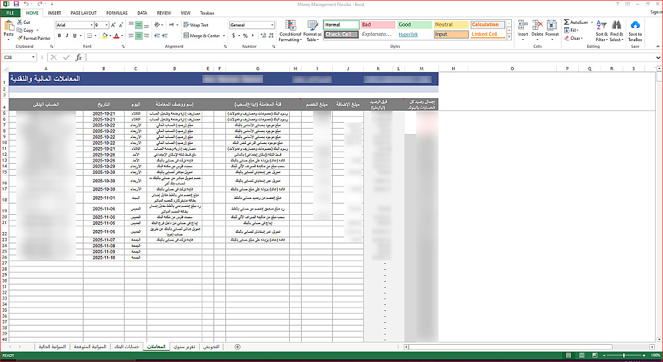Align text to the right
The height and width of the screenshot is (362, 663).
[147, 36]
